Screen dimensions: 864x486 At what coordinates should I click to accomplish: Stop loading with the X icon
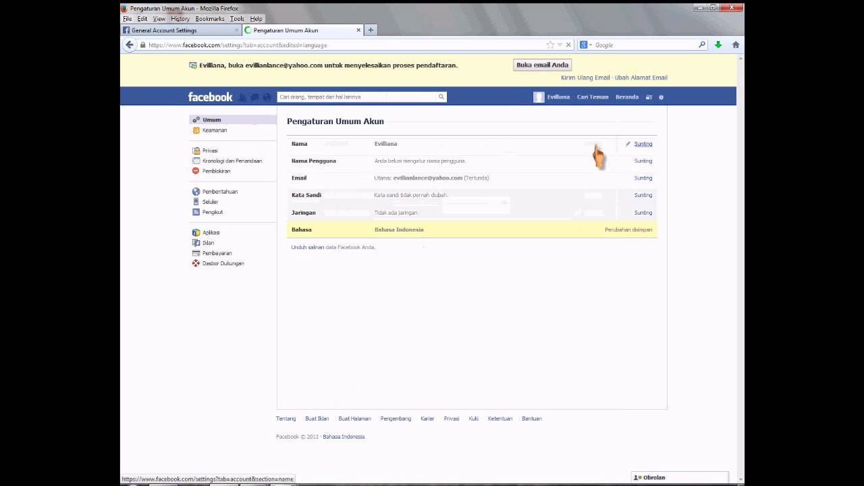pos(568,45)
